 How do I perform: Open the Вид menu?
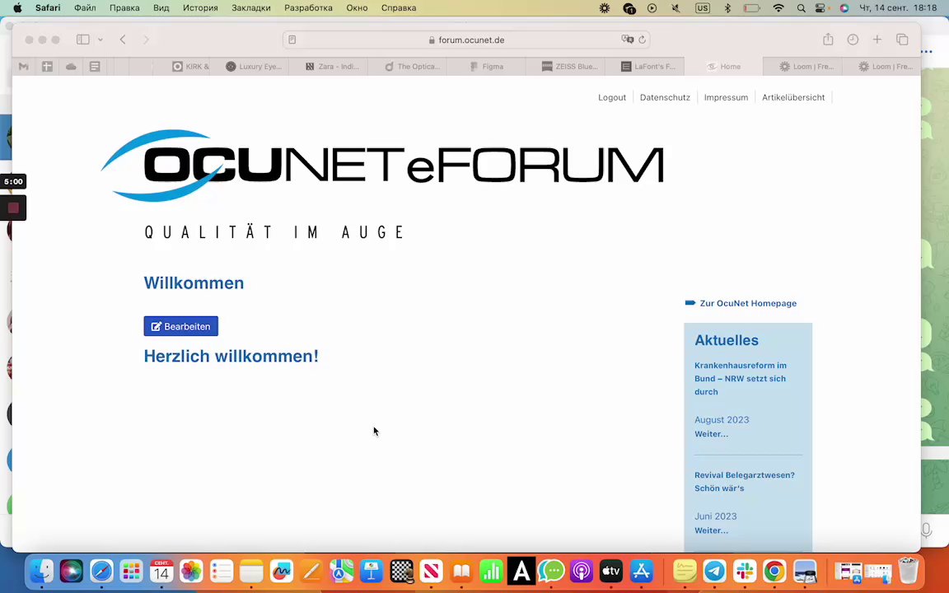point(161,8)
